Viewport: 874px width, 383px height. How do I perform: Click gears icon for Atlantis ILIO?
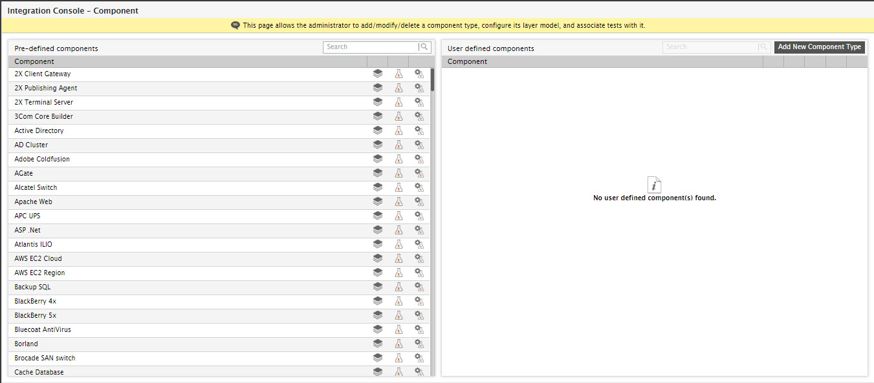(x=419, y=244)
